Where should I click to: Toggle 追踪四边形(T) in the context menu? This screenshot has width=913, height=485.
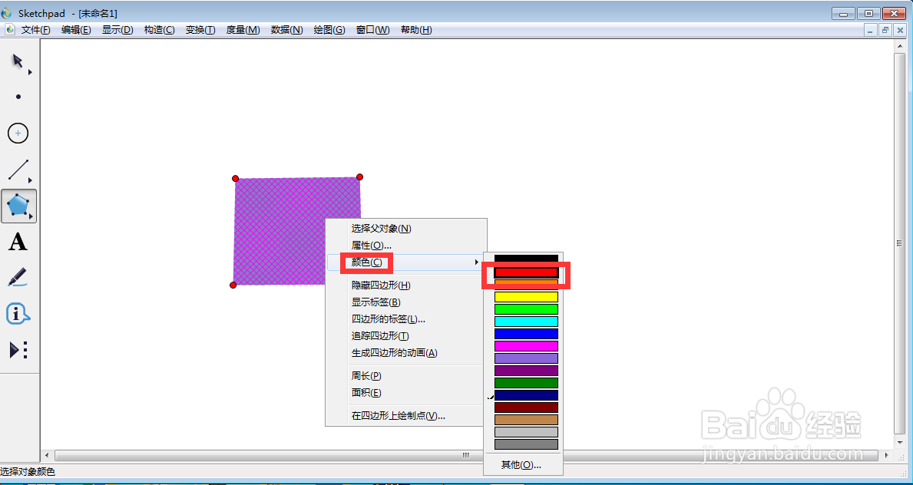point(406,336)
